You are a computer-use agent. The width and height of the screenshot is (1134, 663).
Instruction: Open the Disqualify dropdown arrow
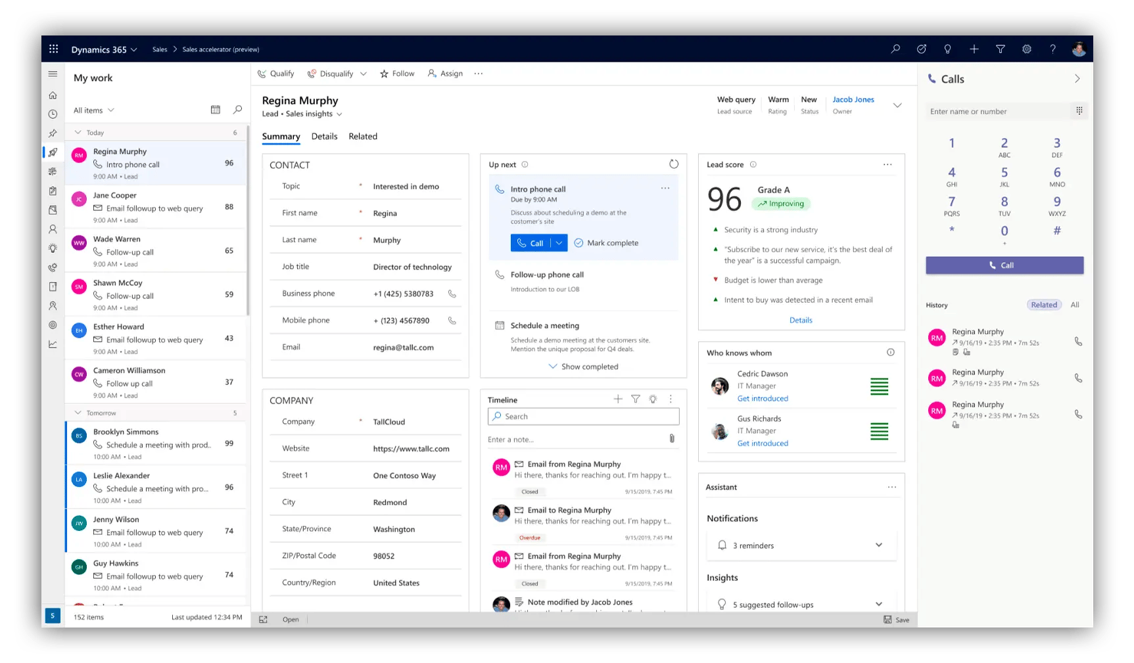tap(363, 74)
